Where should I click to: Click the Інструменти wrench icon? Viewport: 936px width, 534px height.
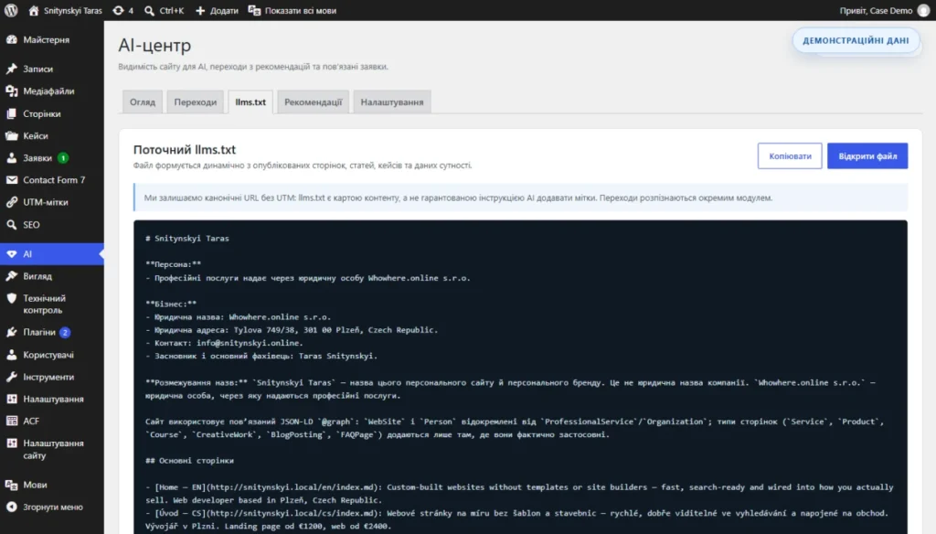coord(11,377)
